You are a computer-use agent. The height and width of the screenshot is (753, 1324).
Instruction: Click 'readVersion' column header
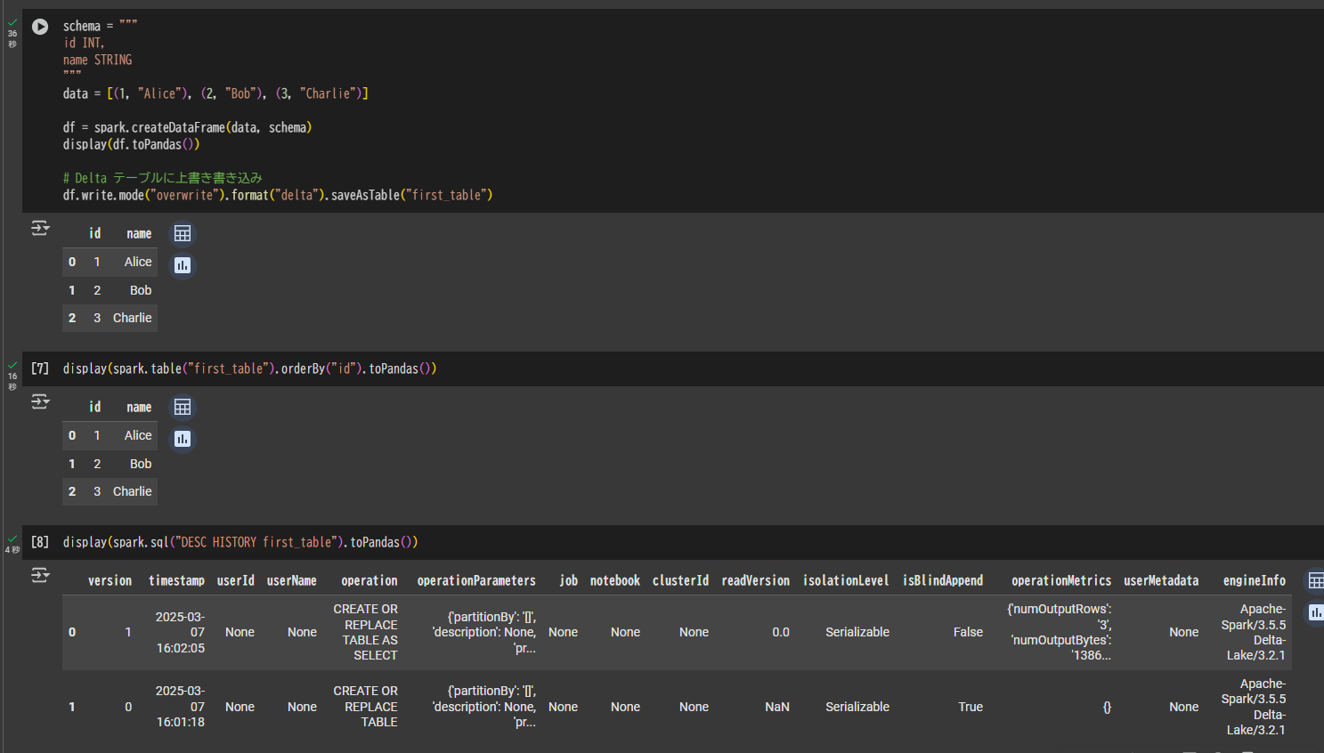coord(755,581)
